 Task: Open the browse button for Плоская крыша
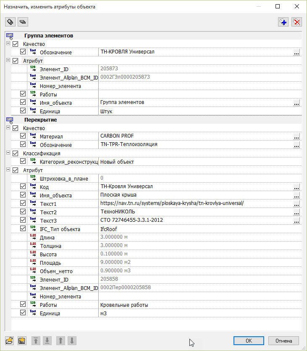tap(297, 196)
